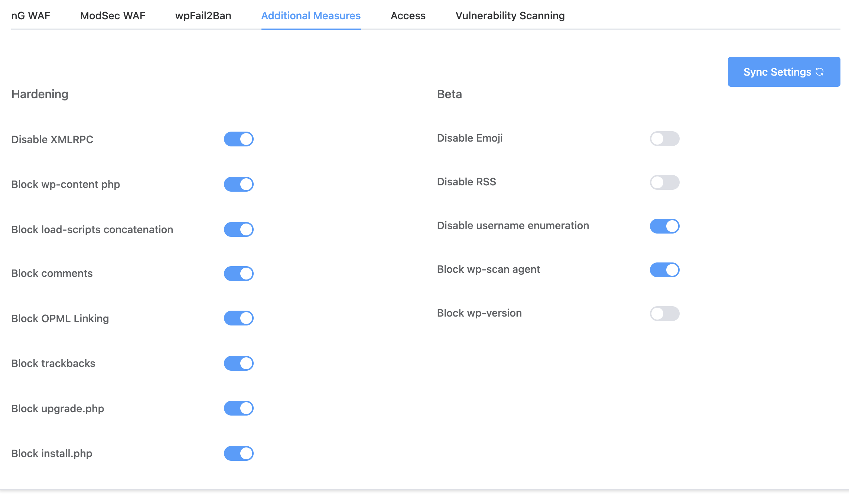Switch off Block trackbacks
The width and height of the screenshot is (849, 496).
(238, 363)
